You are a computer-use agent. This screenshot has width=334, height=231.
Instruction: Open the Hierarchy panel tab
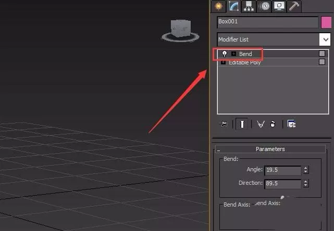coord(249,6)
